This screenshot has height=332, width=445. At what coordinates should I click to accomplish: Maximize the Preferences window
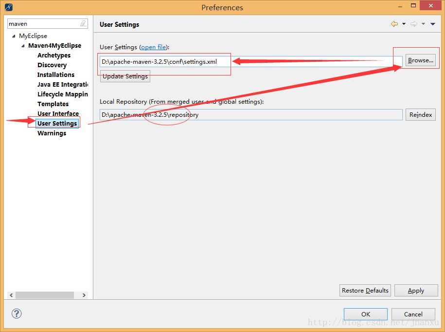click(x=413, y=6)
